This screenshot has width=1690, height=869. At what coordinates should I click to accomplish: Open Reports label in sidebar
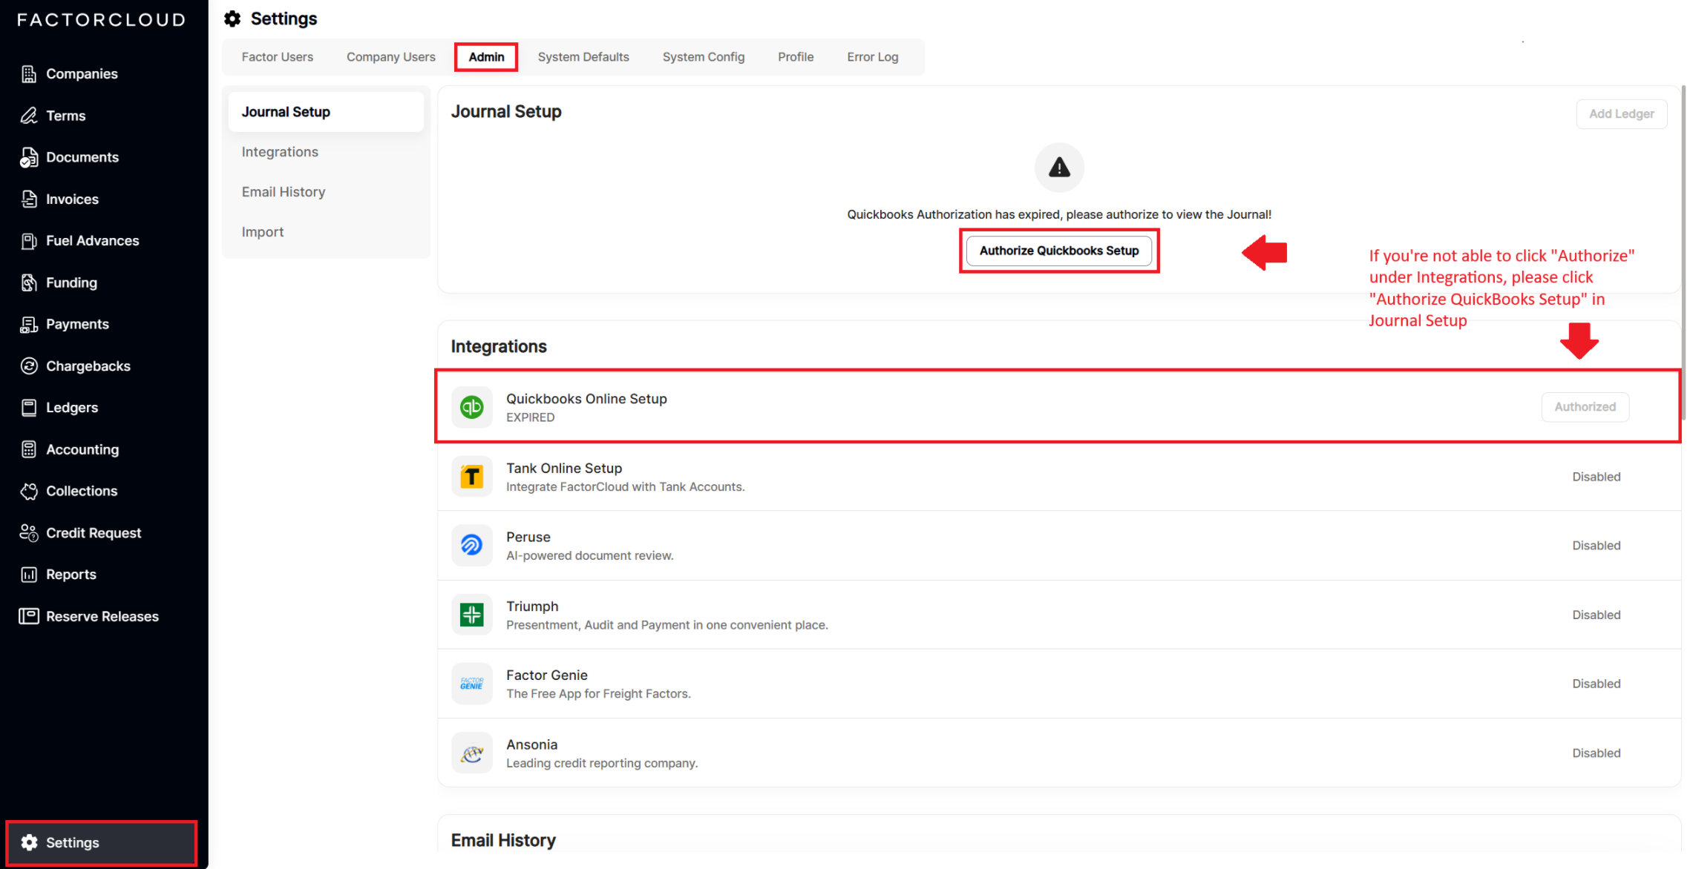pos(71,575)
